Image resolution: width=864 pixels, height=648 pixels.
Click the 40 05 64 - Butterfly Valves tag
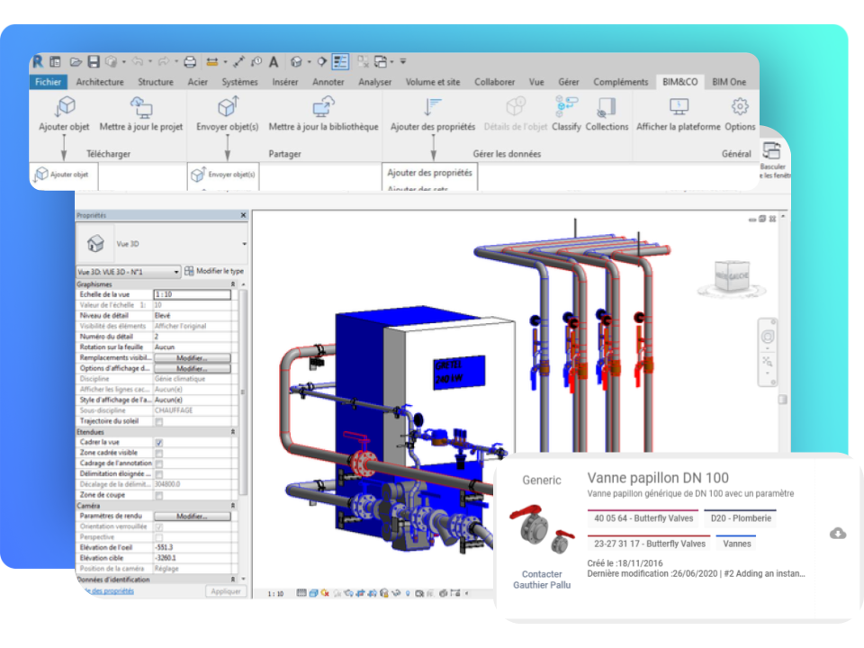[643, 518]
